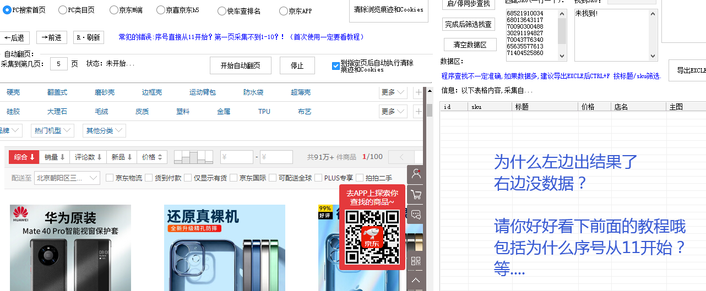
Task: Check the 可配送全球 filter checkbox
Action: [273, 178]
